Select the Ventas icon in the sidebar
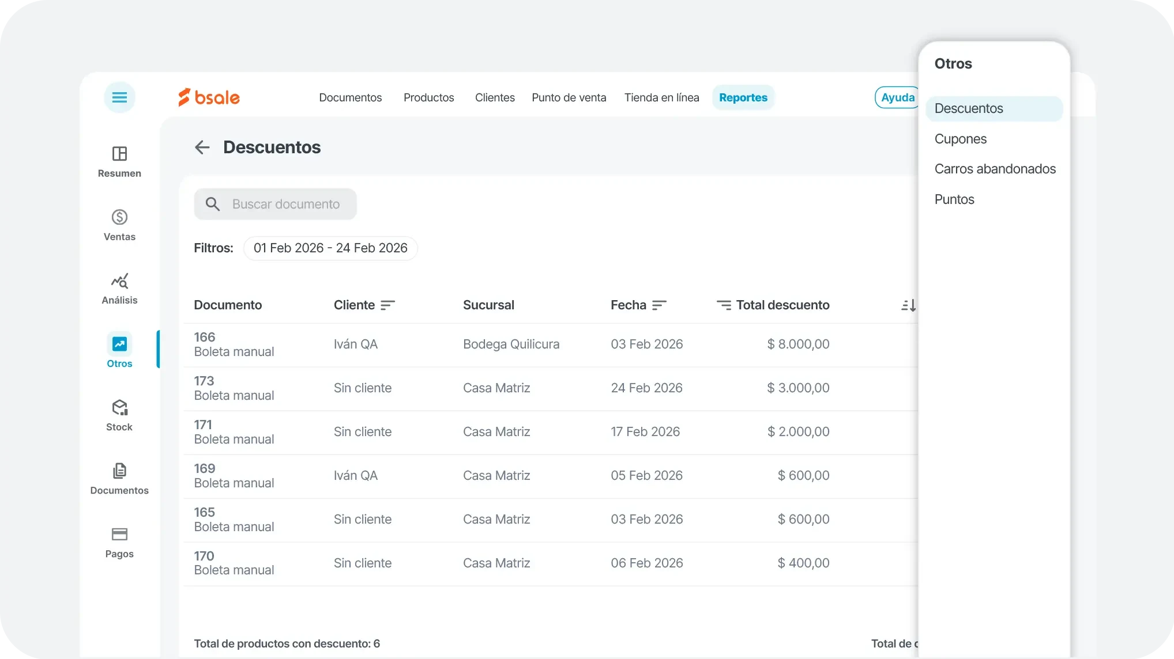This screenshot has height=659, width=1174. tap(119, 225)
